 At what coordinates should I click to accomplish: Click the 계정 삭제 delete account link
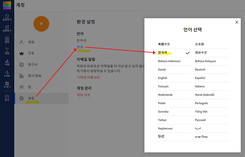83,95
